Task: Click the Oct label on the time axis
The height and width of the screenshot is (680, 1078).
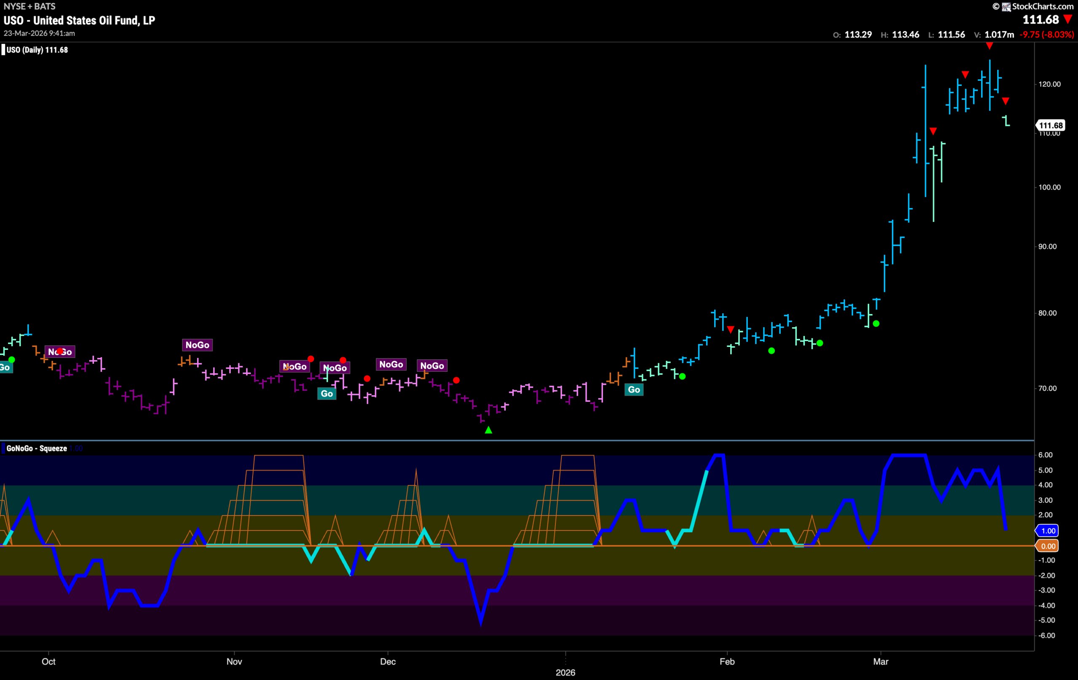Action: click(x=48, y=661)
